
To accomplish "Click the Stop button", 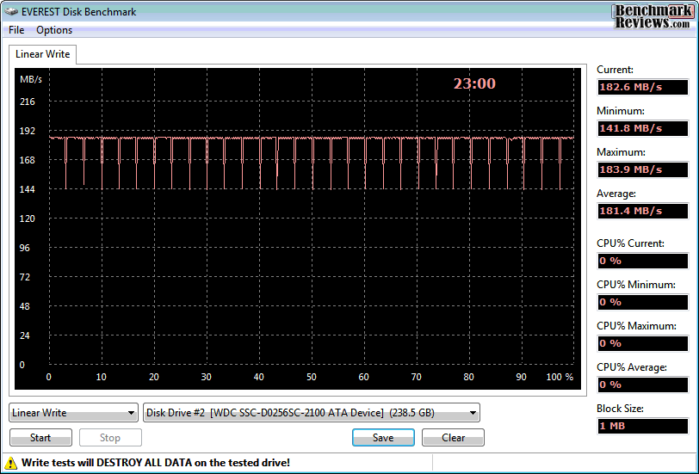I will (x=110, y=438).
